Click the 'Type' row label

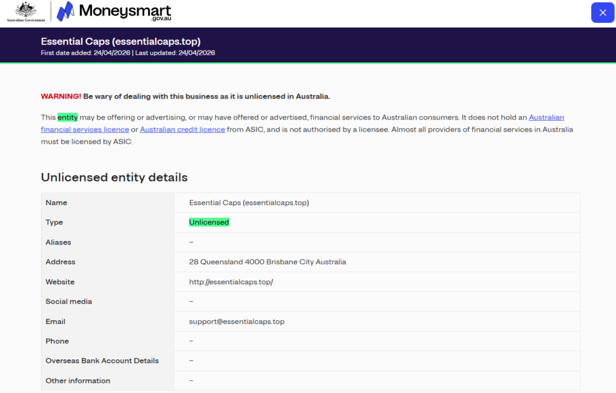[x=54, y=222]
